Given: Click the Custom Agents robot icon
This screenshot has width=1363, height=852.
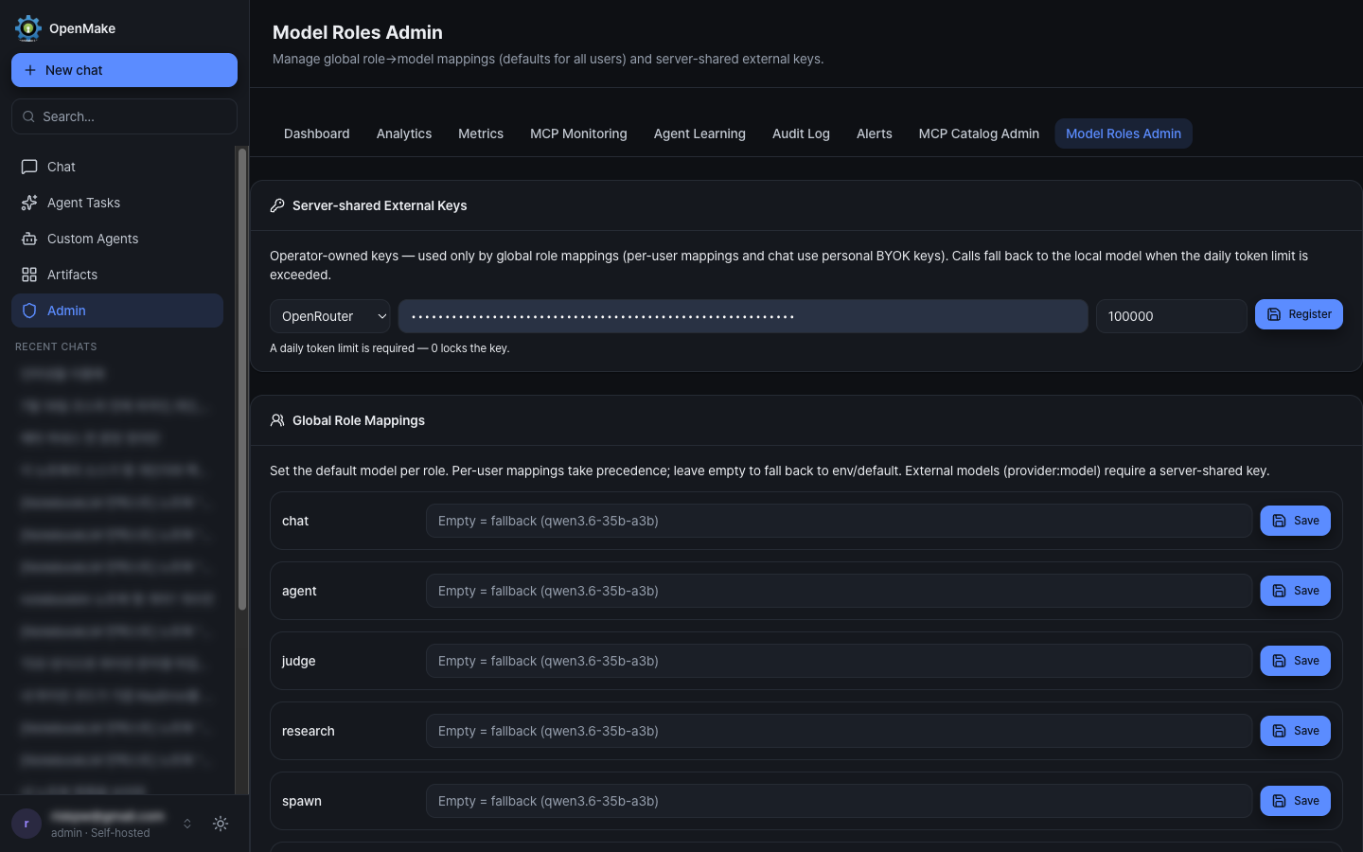Looking at the screenshot, I should (29, 239).
